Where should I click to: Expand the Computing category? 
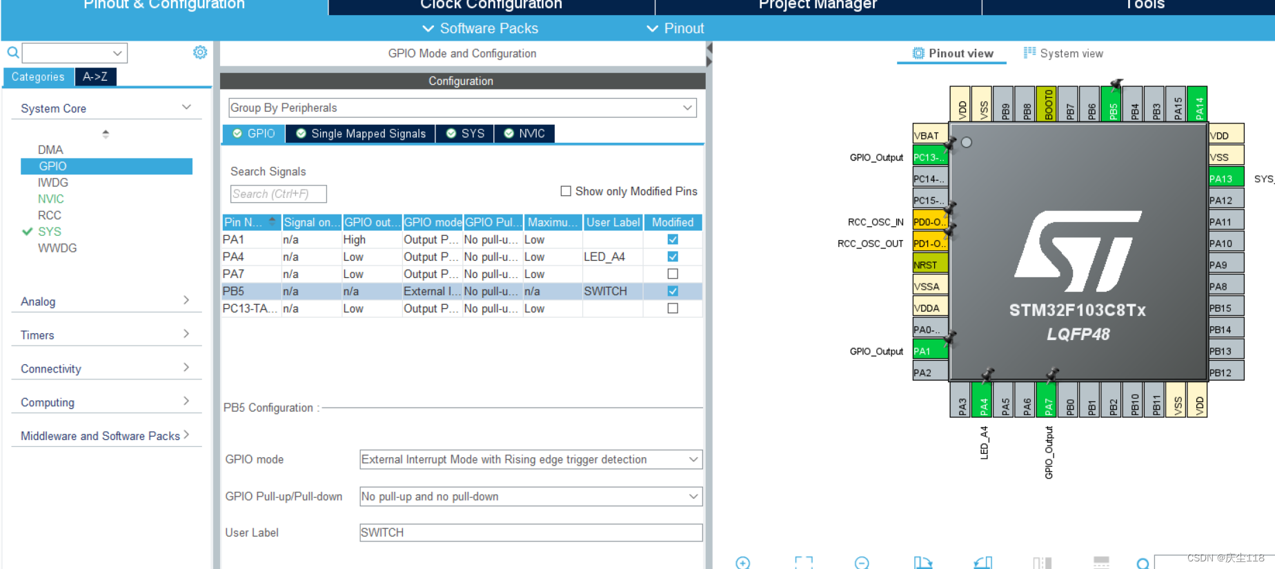click(x=186, y=401)
